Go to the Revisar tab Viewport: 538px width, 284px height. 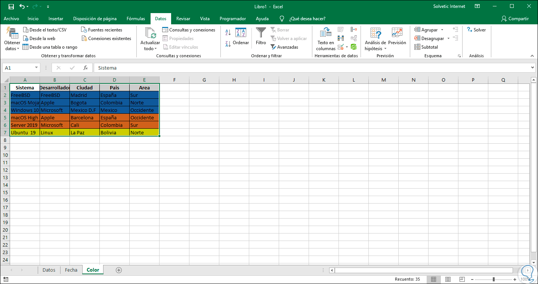(183, 19)
